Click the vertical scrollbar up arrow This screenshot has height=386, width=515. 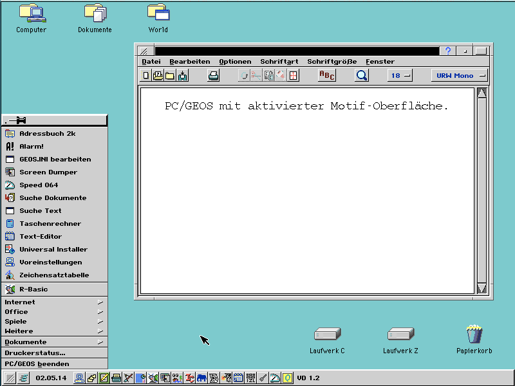(482, 93)
